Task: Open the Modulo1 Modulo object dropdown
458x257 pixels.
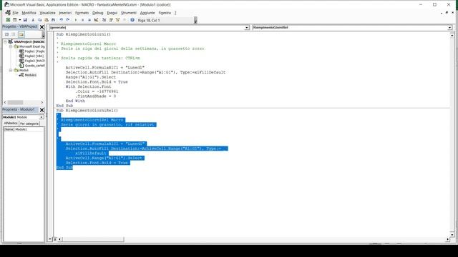Action: coord(42,117)
